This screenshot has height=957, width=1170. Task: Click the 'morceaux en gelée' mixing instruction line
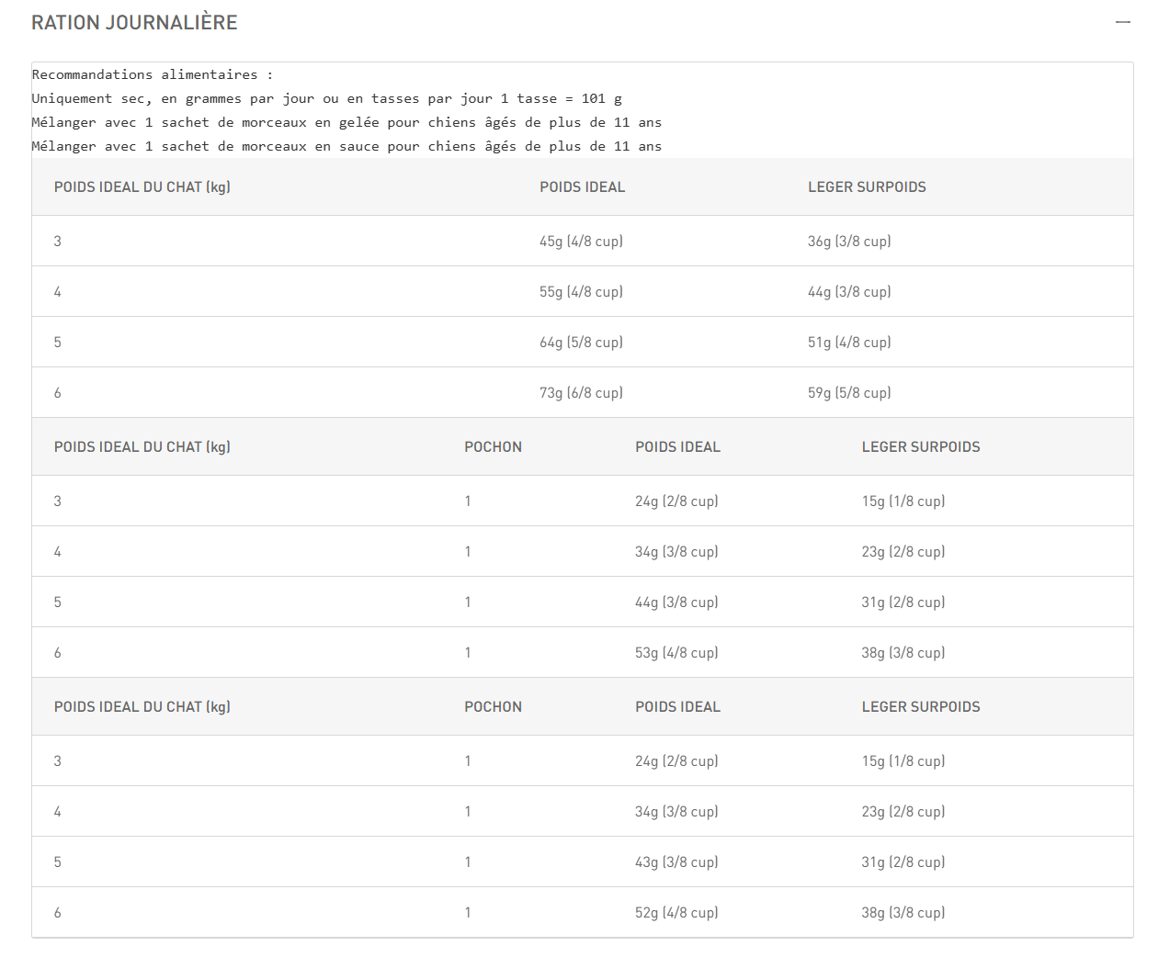tap(346, 122)
